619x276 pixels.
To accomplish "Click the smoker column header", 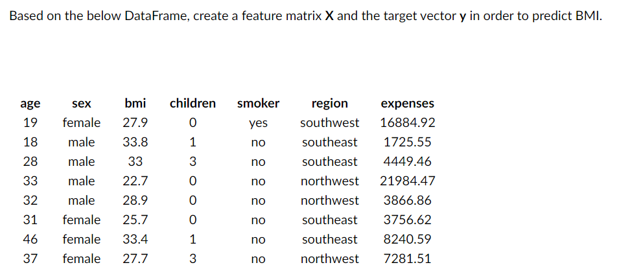I will [258, 103].
